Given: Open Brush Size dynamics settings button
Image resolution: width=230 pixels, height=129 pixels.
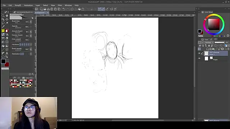Looking at the screenshot, I should click(31, 22).
